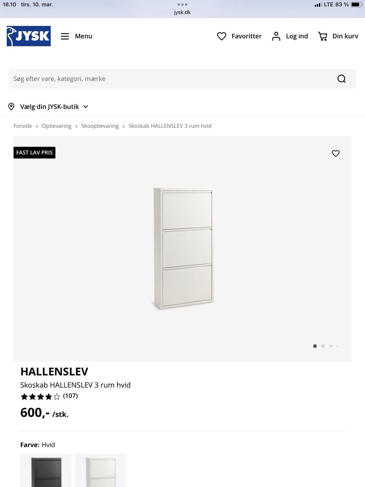The width and height of the screenshot is (365, 487).
Task: Open Skoopbevaring breadcrumb item
Action: pos(100,126)
